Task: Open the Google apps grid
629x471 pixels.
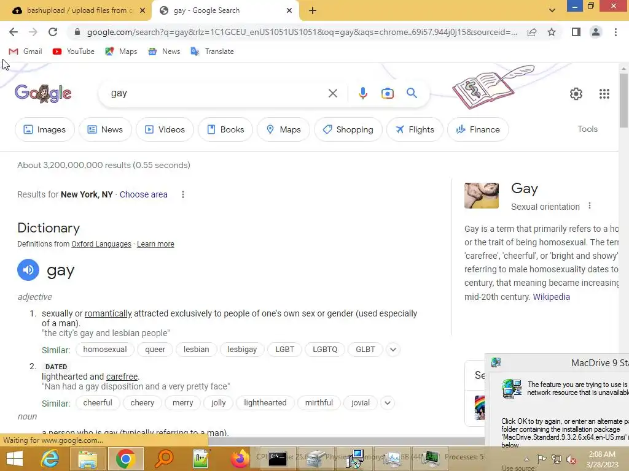Action: [x=604, y=94]
